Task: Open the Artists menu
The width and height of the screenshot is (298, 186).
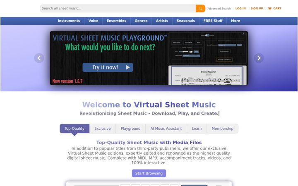Action: (162, 21)
